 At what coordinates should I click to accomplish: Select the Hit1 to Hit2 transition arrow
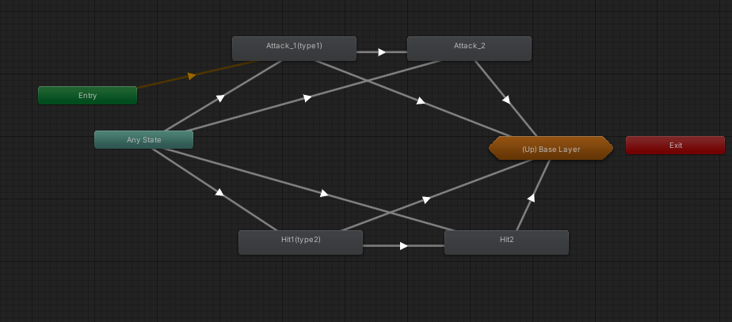pyautogui.click(x=403, y=246)
